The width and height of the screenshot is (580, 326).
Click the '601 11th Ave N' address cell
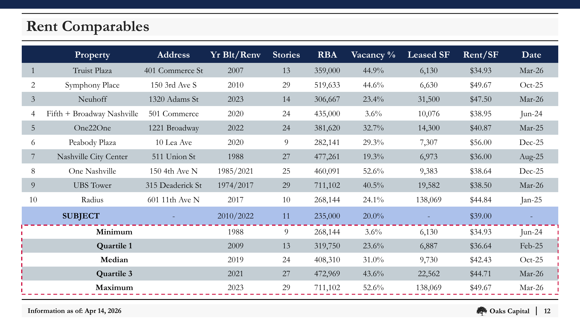[173, 200]
